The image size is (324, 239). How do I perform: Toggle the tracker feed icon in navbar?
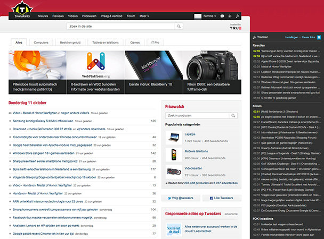238,16
